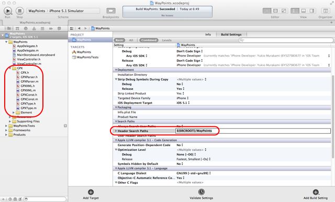Select the Levels view button
Viewport: 335px width, 202px height.
[166, 40]
